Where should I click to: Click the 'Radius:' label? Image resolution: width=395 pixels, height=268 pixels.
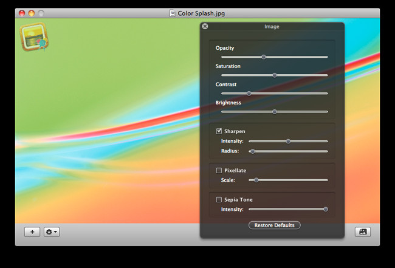click(x=230, y=151)
